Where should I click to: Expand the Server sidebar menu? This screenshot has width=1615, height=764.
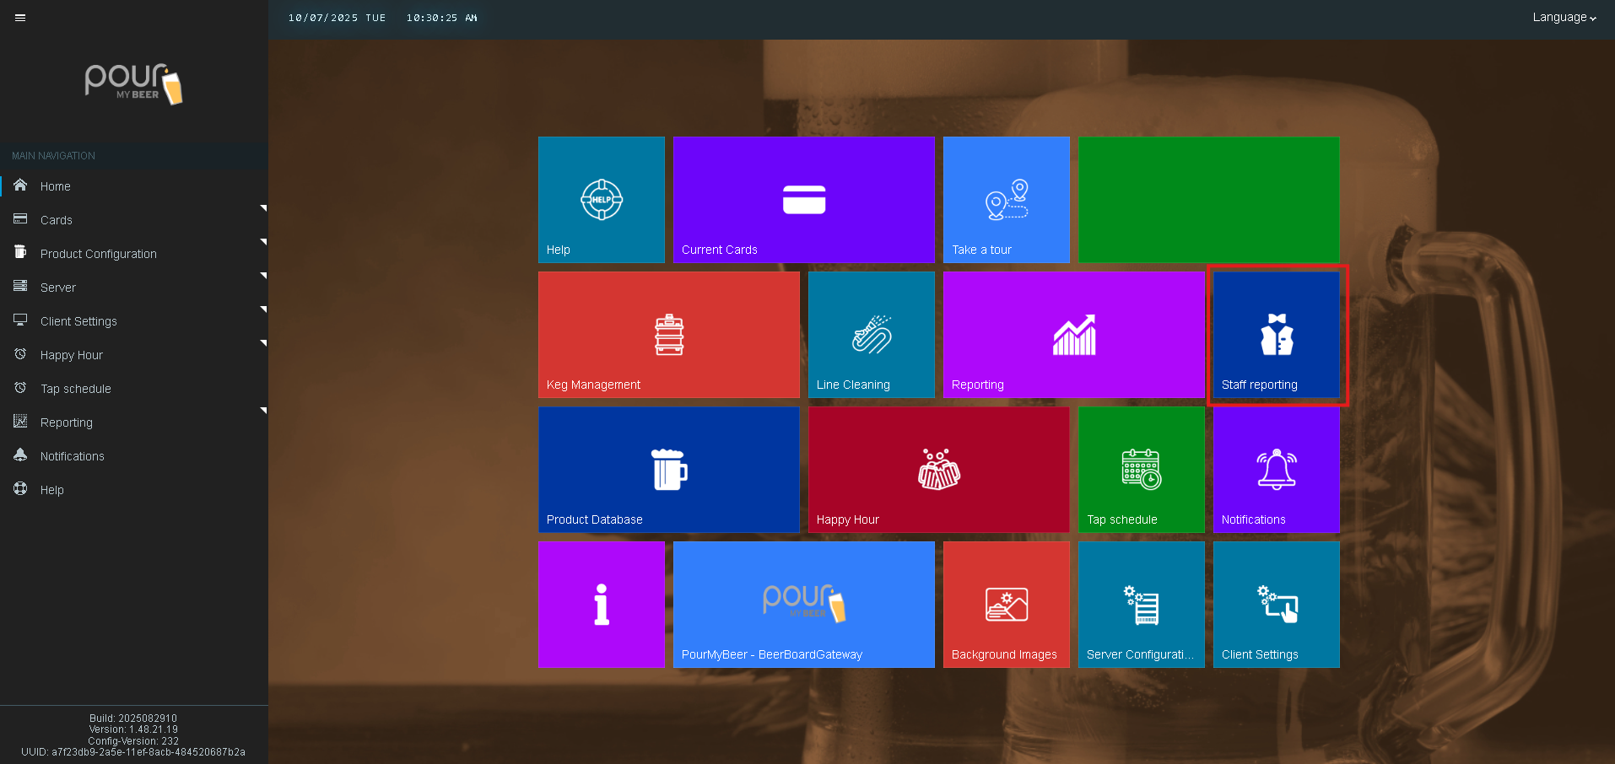58,288
